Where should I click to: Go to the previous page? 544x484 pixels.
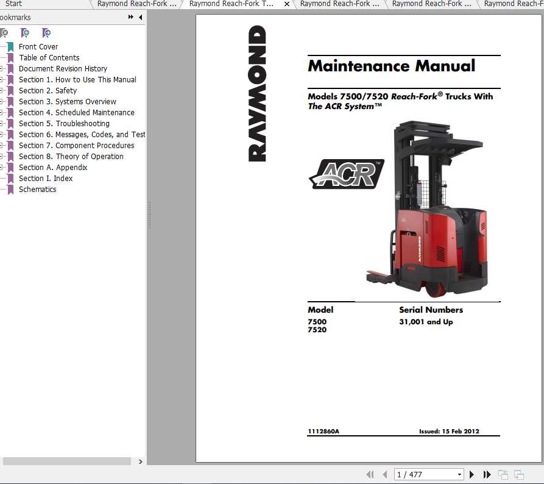click(x=385, y=474)
